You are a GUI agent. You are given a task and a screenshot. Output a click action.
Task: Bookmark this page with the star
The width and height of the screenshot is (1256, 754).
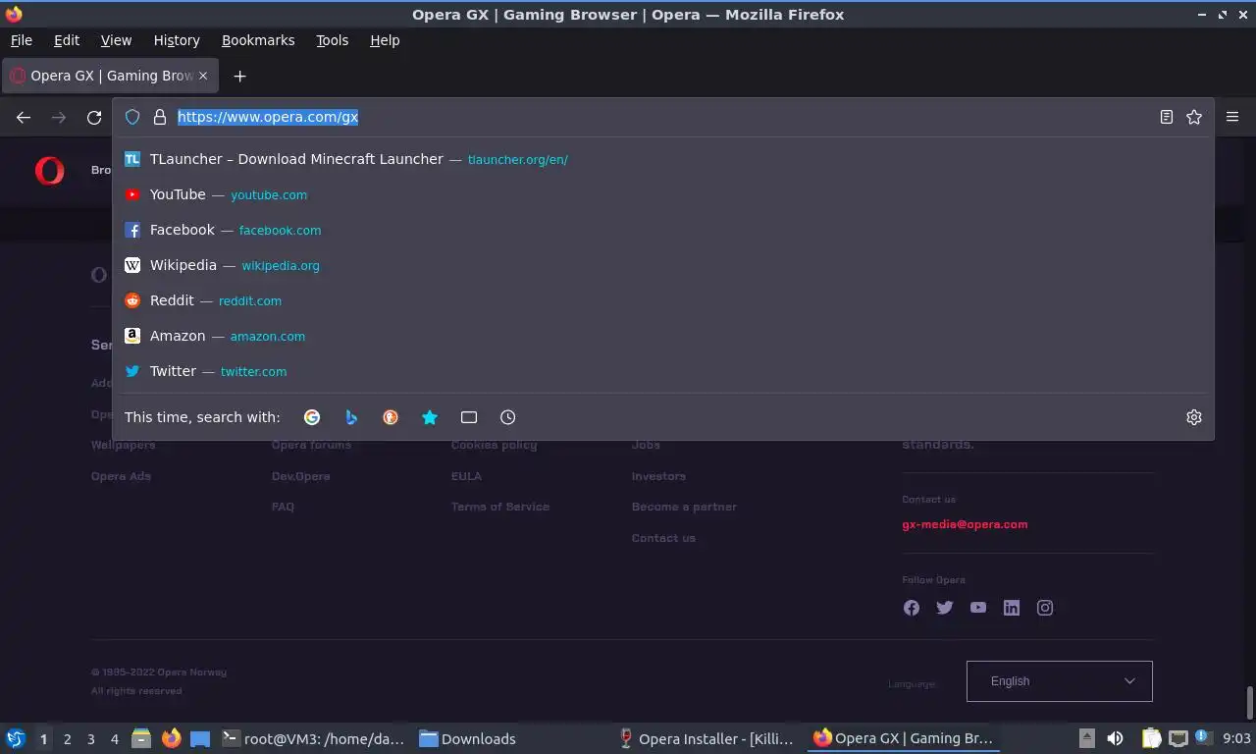1194,117
